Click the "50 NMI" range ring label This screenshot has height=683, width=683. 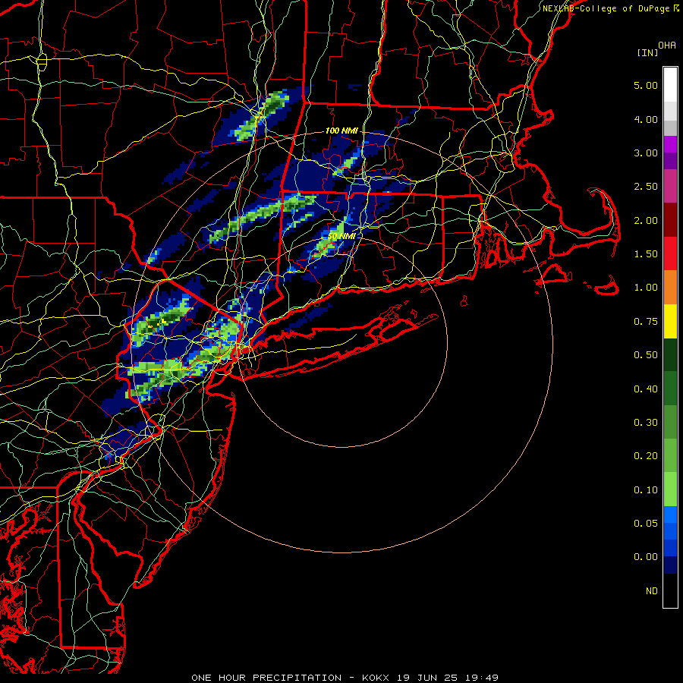[341, 236]
